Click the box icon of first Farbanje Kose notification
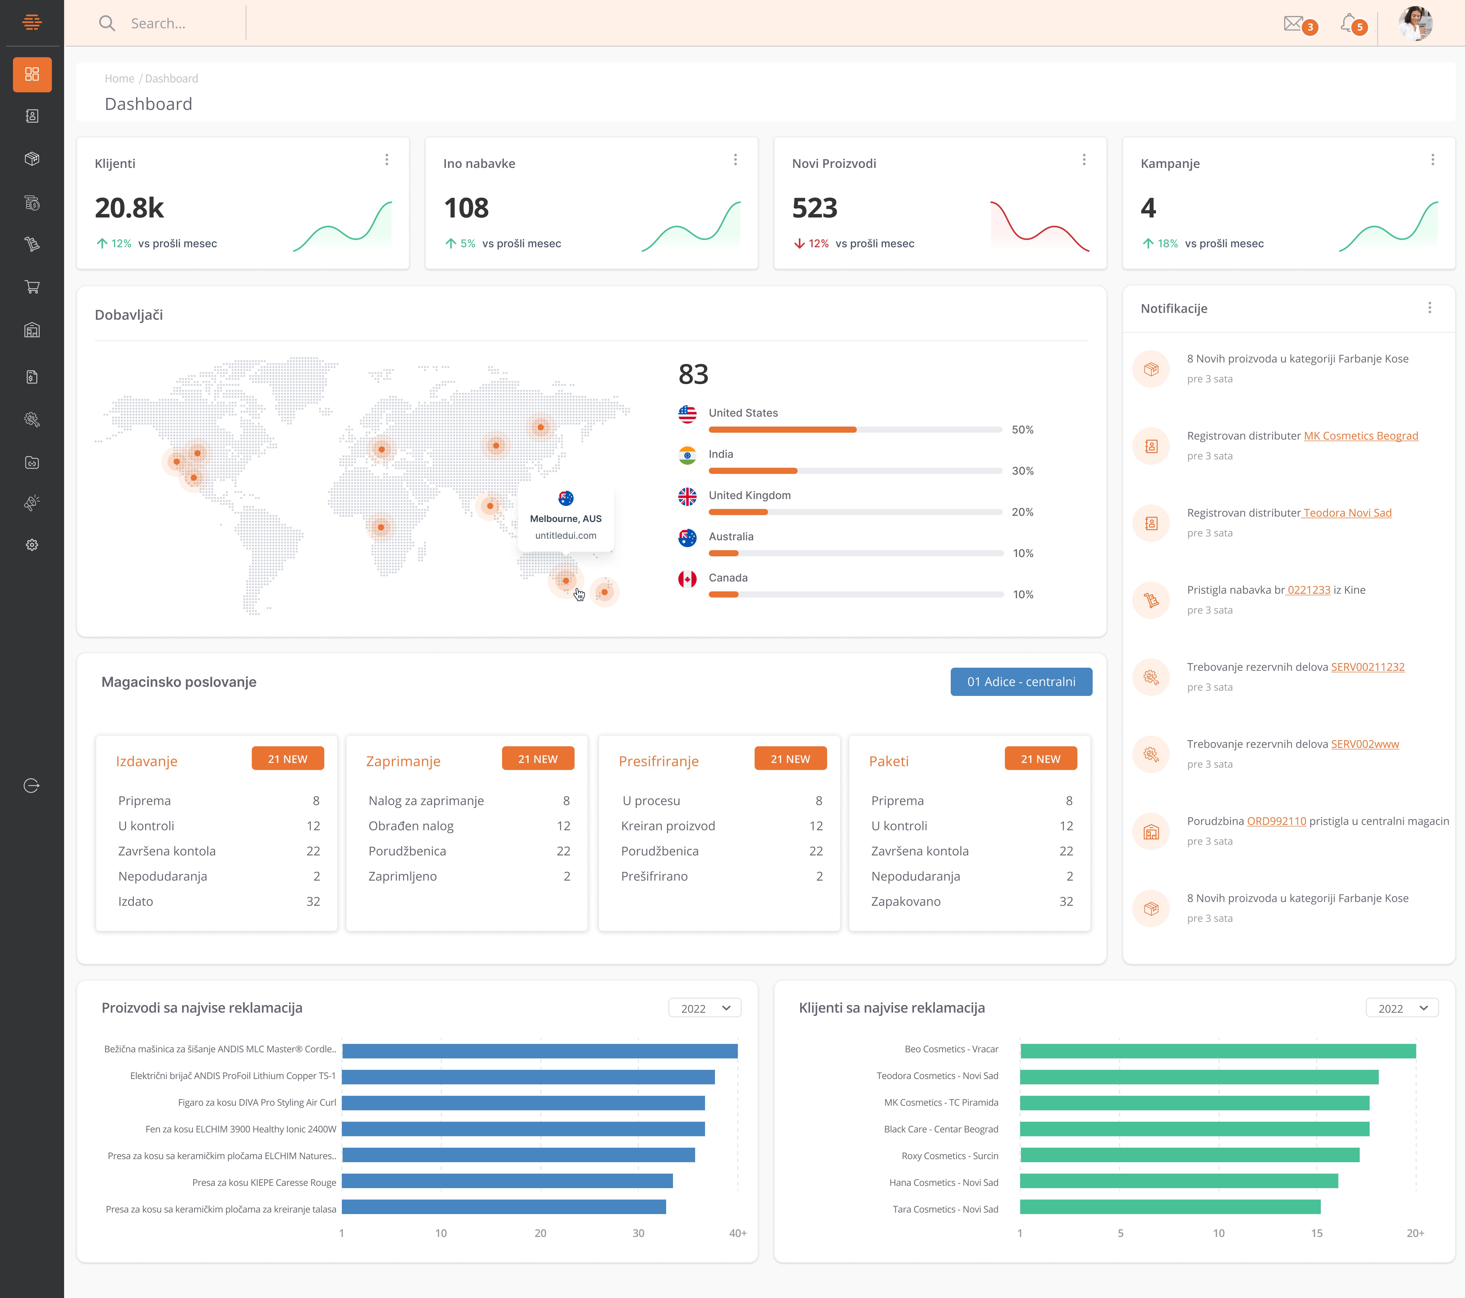Image resolution: width=1465 pixels, height=1298 pixels. tap(1151, 369)
